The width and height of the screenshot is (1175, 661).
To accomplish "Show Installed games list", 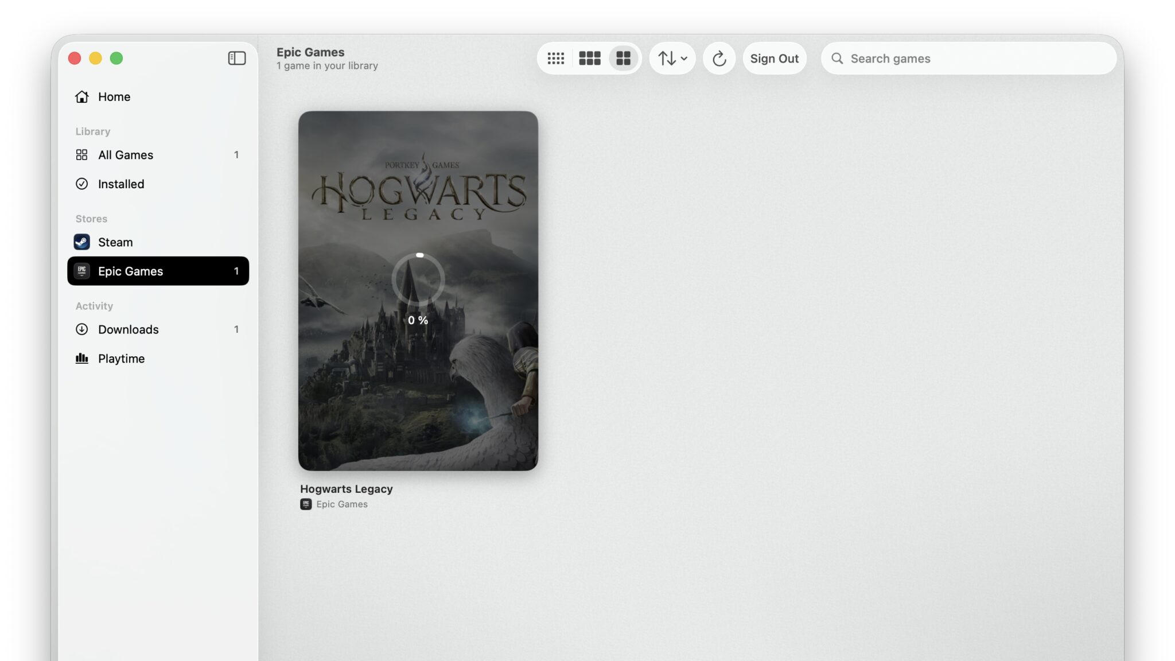I will tap(158, 184).
